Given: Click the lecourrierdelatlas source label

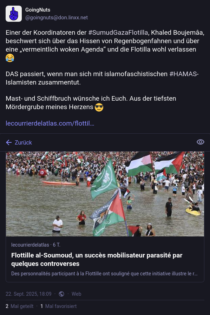Looking at the screenshot, I should point(30,245).
